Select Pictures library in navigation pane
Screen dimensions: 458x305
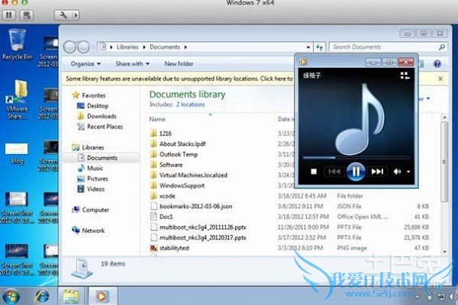click(x=93, y=178)
